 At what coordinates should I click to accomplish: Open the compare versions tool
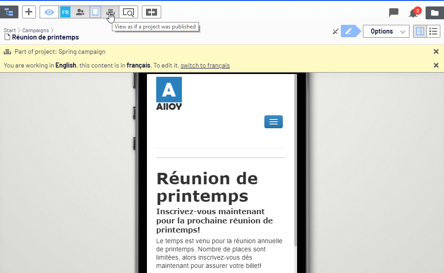tap(152, 12)
